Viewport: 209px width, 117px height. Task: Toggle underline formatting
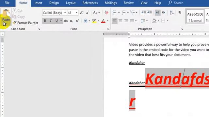point(56,21)
